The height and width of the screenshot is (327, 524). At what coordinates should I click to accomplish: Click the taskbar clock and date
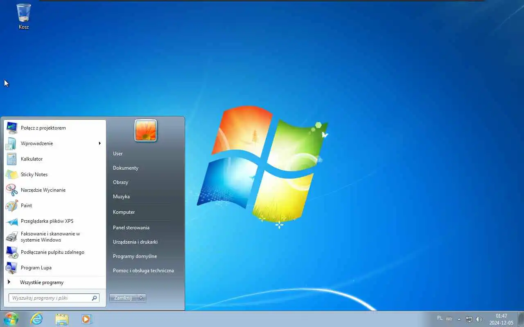point(501,319)
